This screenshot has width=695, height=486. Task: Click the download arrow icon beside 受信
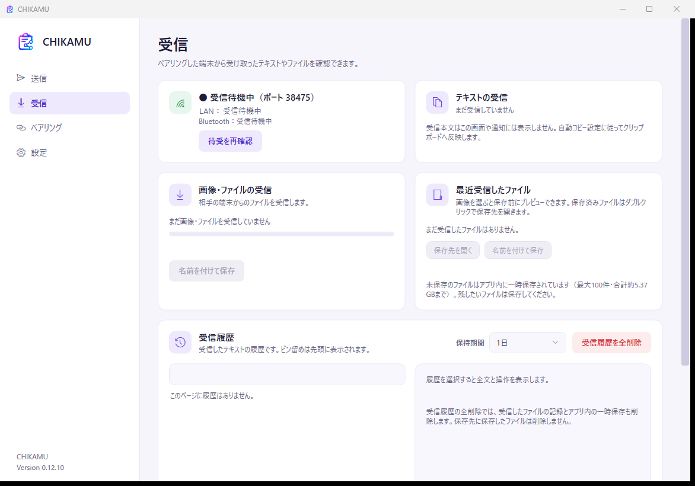coord(21,103)
